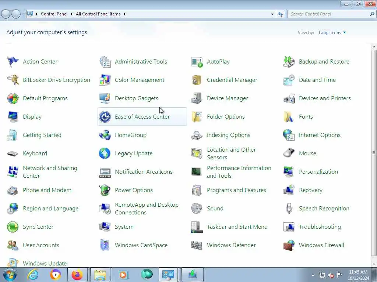The width and height of the screenshot is (377, 282).
Task: Open the address bar history dropdown arrow
Action: [272, 14]
